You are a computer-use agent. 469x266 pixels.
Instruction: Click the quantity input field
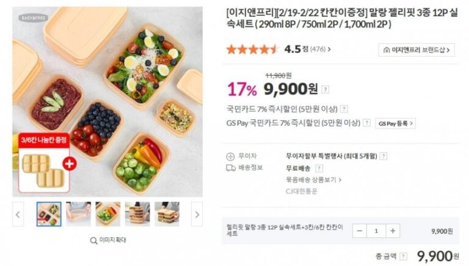(376, 231)
